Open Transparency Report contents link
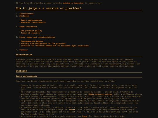 [x=32, y=41]
